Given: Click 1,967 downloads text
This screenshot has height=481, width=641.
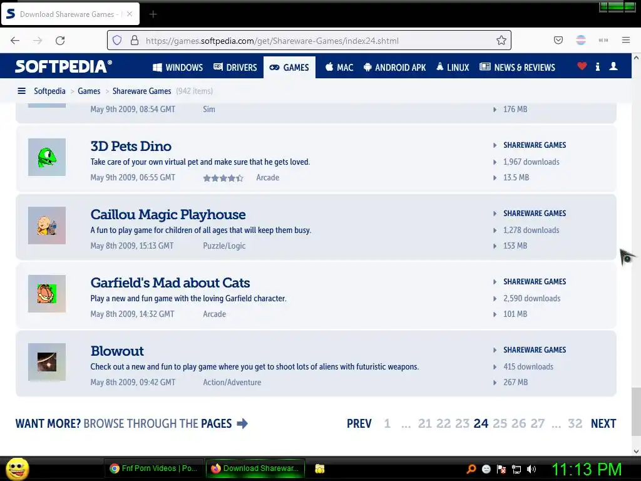Looking at the screenshot, I should point(531,162).
